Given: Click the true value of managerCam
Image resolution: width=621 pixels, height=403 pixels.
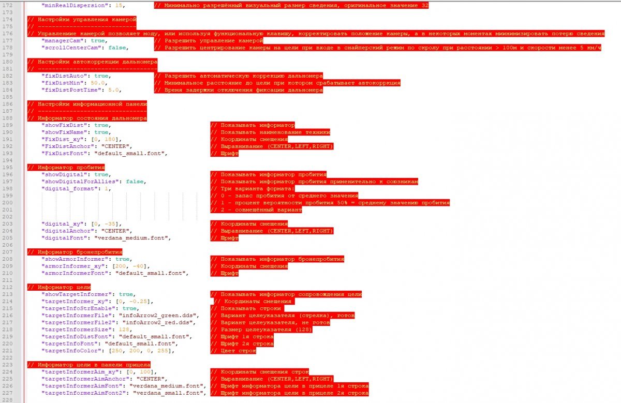Looking at the screenshot, I should click(98, 40).
